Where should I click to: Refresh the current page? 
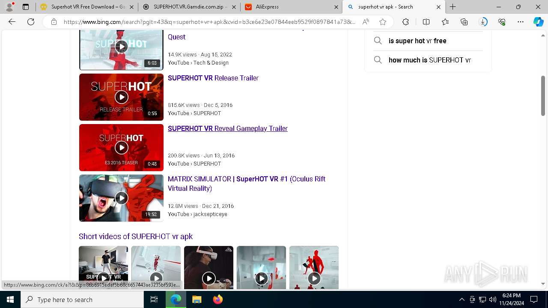click(31, 22)
